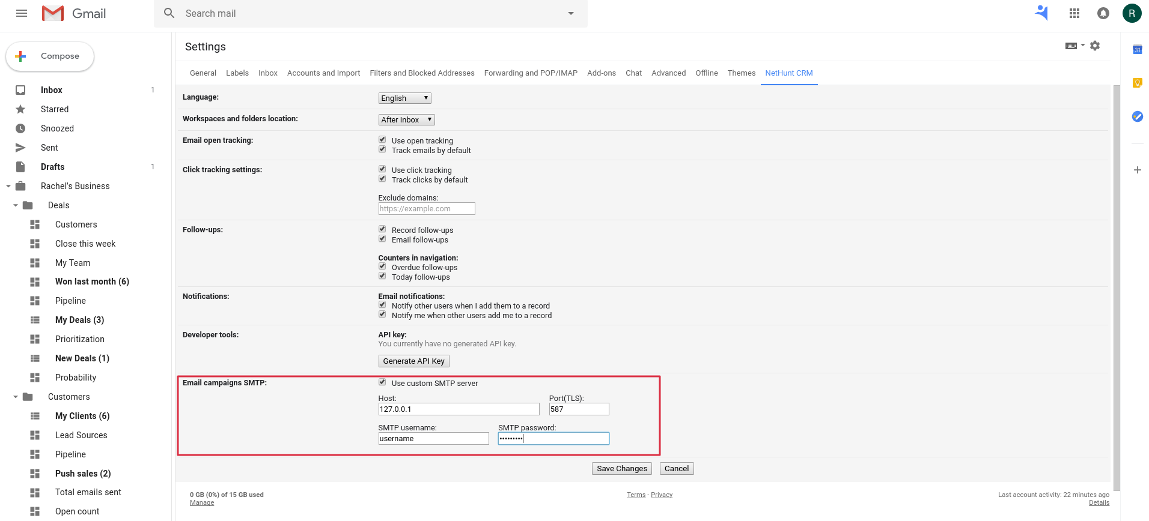
Task: Open the notifications bell icon
Action: [1103, 13]
